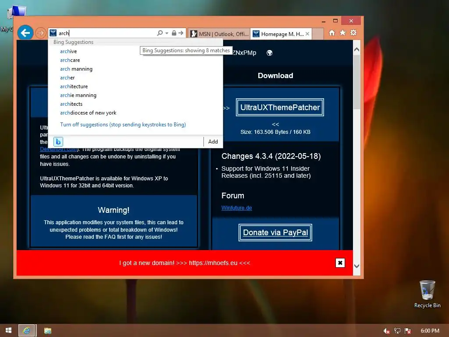Open the network tray icon
This screenshot has height=337, width=449.
point(397,331)
